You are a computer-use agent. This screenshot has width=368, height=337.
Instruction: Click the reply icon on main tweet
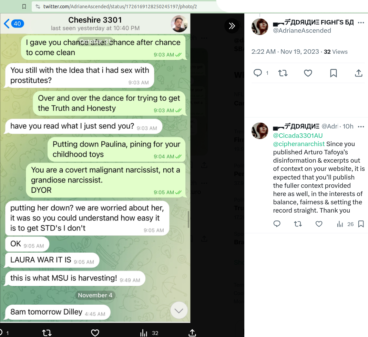[x=258, y=73]
